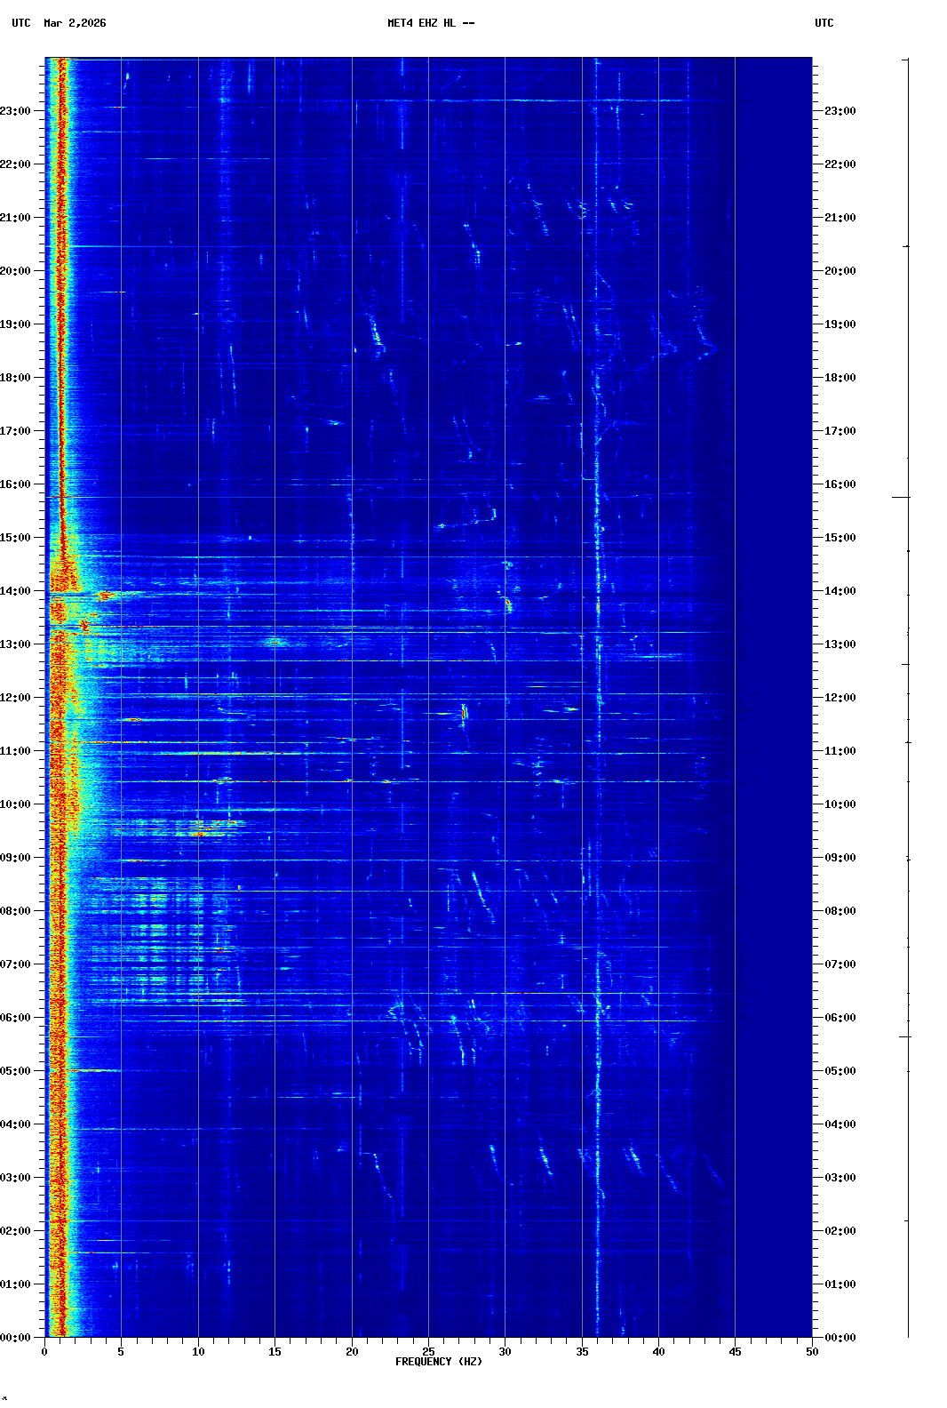Select the 12:00 label on left time axis
Screen dimensions: 947x1408
coord(16,698)
